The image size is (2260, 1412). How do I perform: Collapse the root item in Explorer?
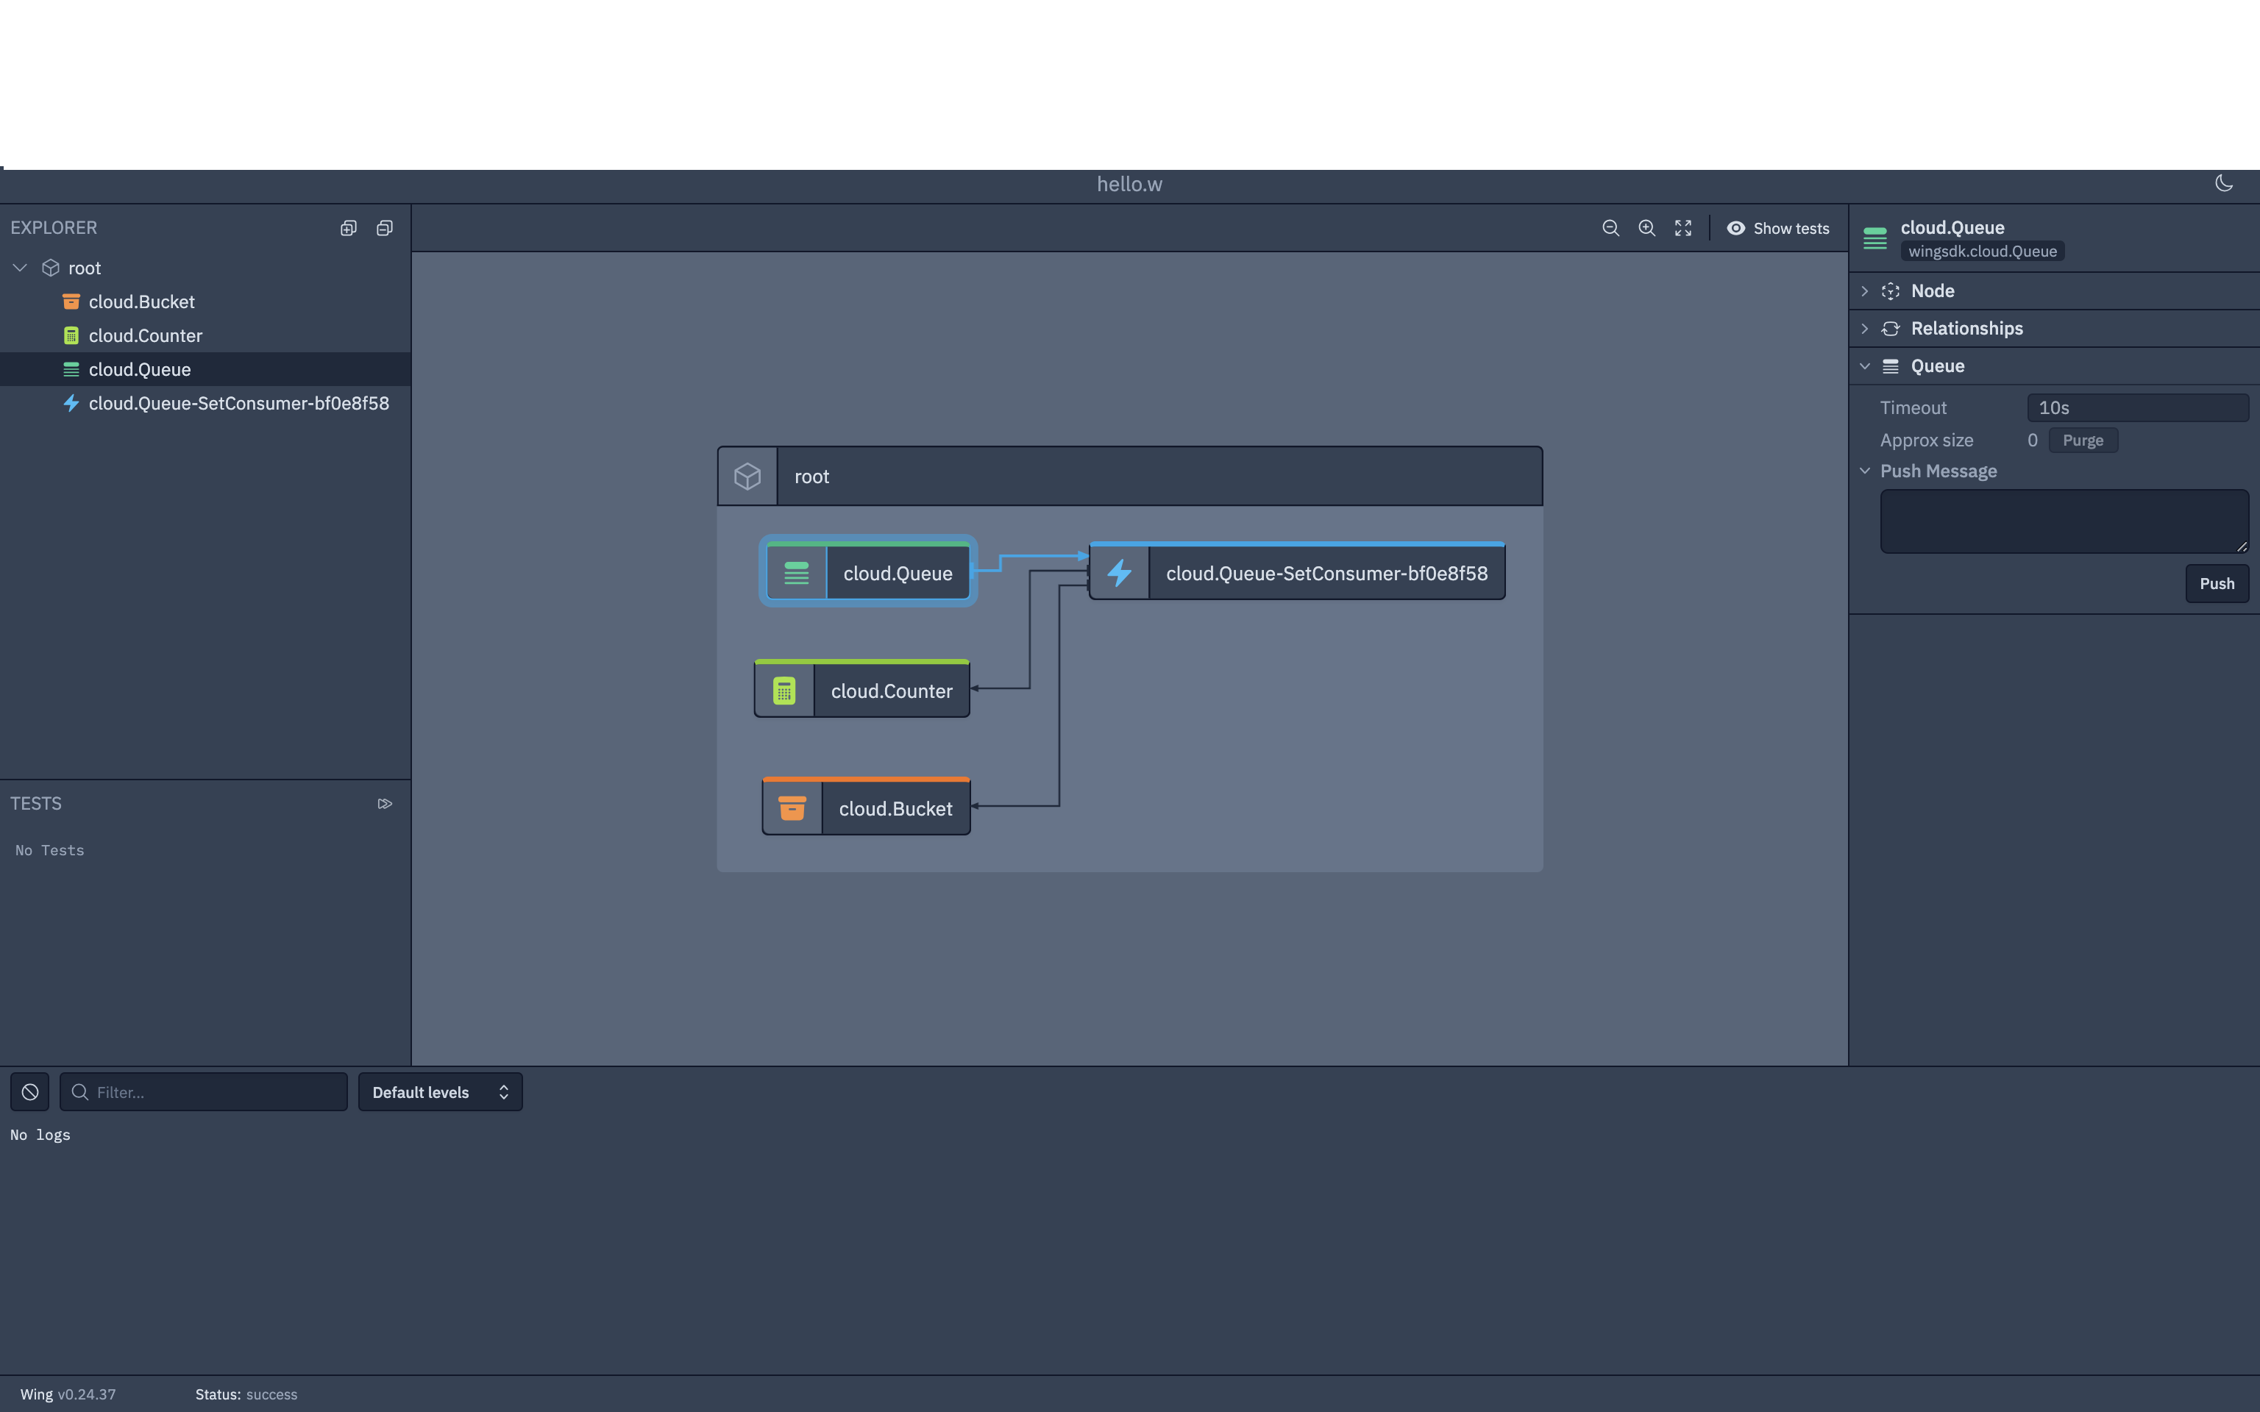tap(20, 267)
